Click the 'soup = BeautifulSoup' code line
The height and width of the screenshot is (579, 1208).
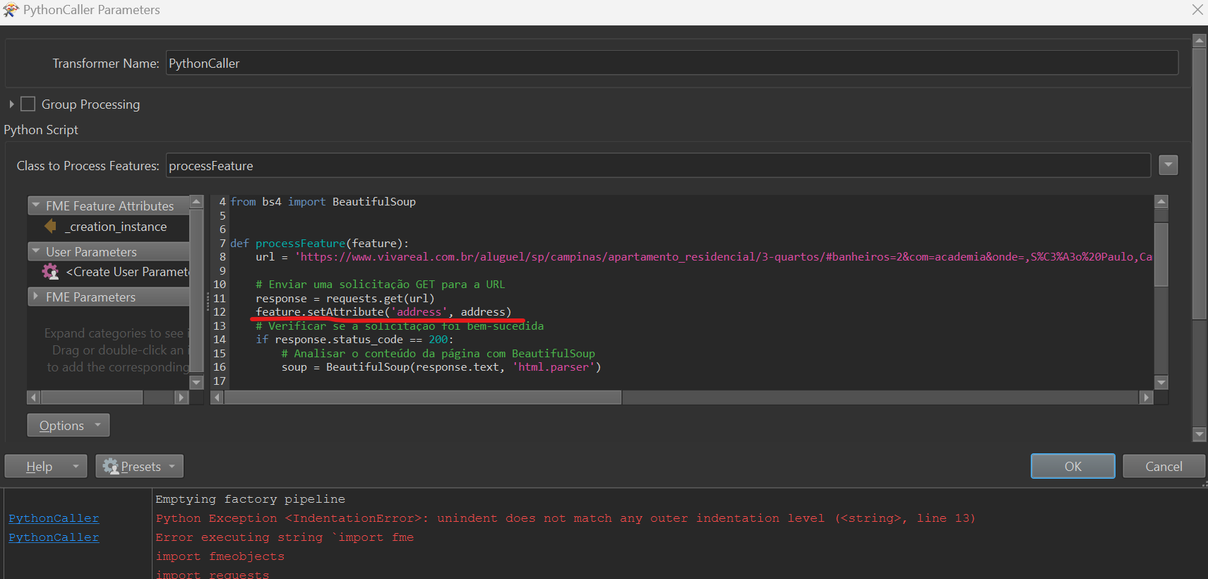[x=441, y=367]
